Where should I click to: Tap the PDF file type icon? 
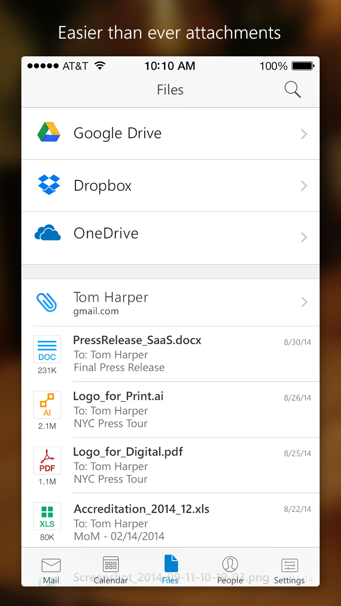point(47,461)
